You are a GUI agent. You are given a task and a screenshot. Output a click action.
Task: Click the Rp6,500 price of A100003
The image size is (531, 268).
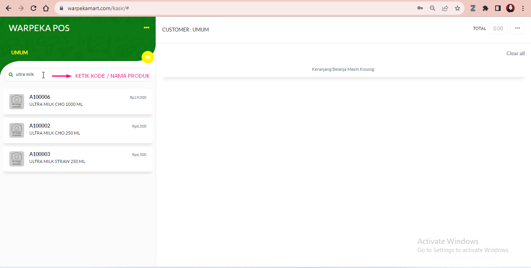click(139, 155)
